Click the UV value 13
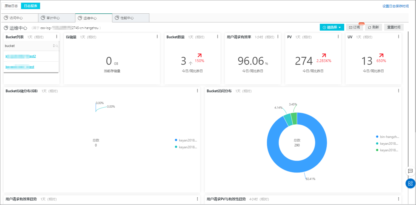Viewport: 416px width, 205px height. [367, 61]
